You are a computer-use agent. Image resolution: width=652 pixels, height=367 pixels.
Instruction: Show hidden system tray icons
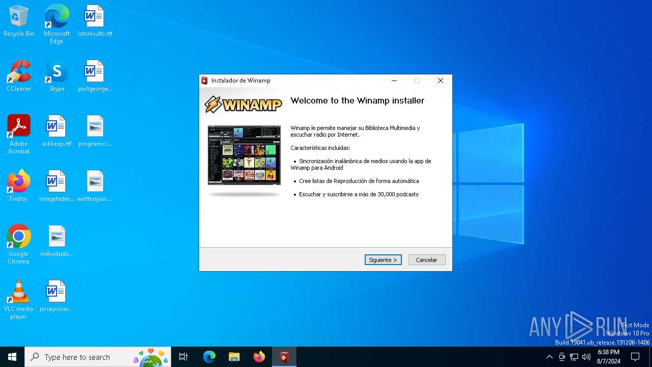point(549,357)
